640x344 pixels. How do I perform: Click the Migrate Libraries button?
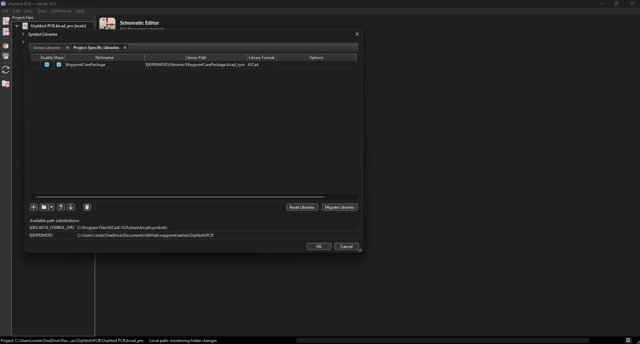click(x=340, y=207)
